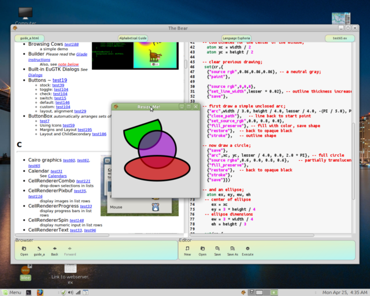Click the Save As icon in Editor
The height and width of the screenshot is (296, 370).
pos(232,249)
